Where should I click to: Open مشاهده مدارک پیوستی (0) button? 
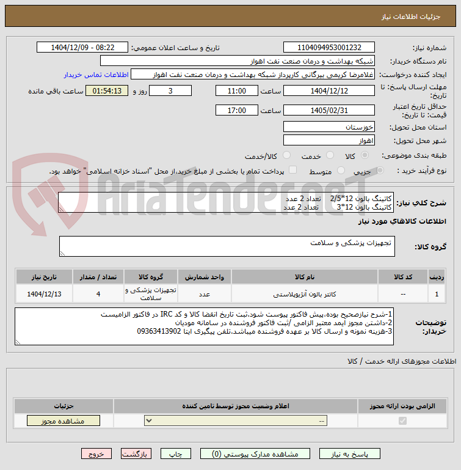(255, 454)
